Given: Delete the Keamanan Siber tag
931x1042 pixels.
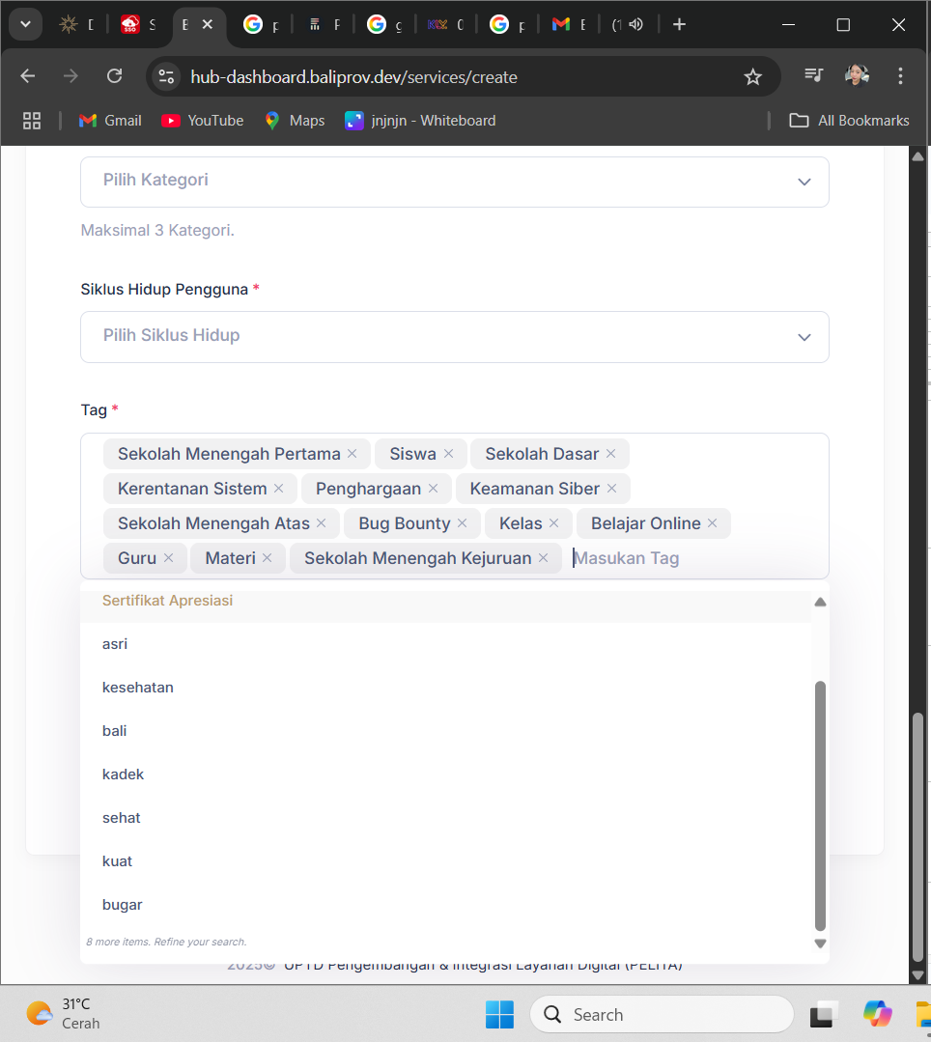Looking at the screenshot, I should coord(611,489).
